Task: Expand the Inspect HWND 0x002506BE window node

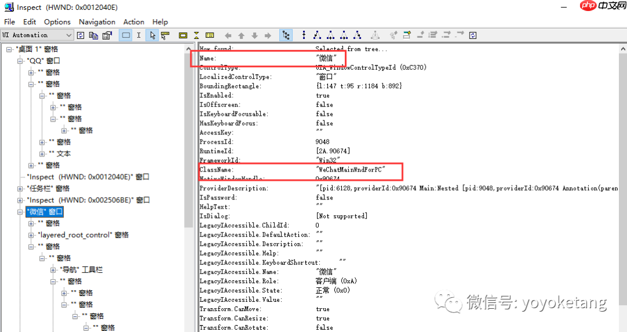Action: tap(20, 201)
